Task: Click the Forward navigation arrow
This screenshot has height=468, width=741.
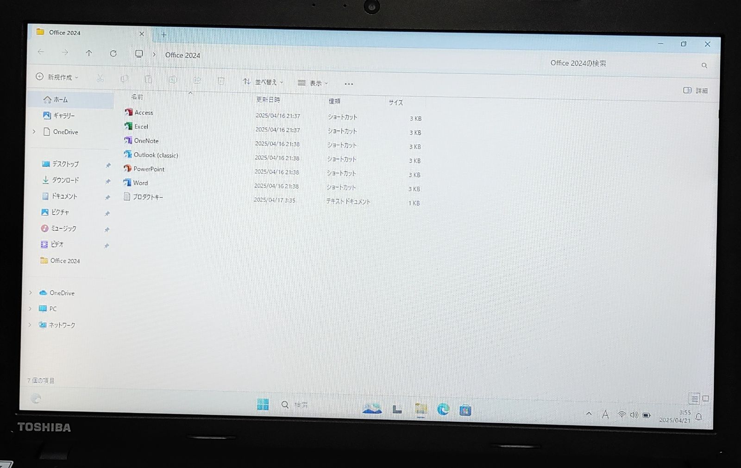Action: (x=65, y=53)
